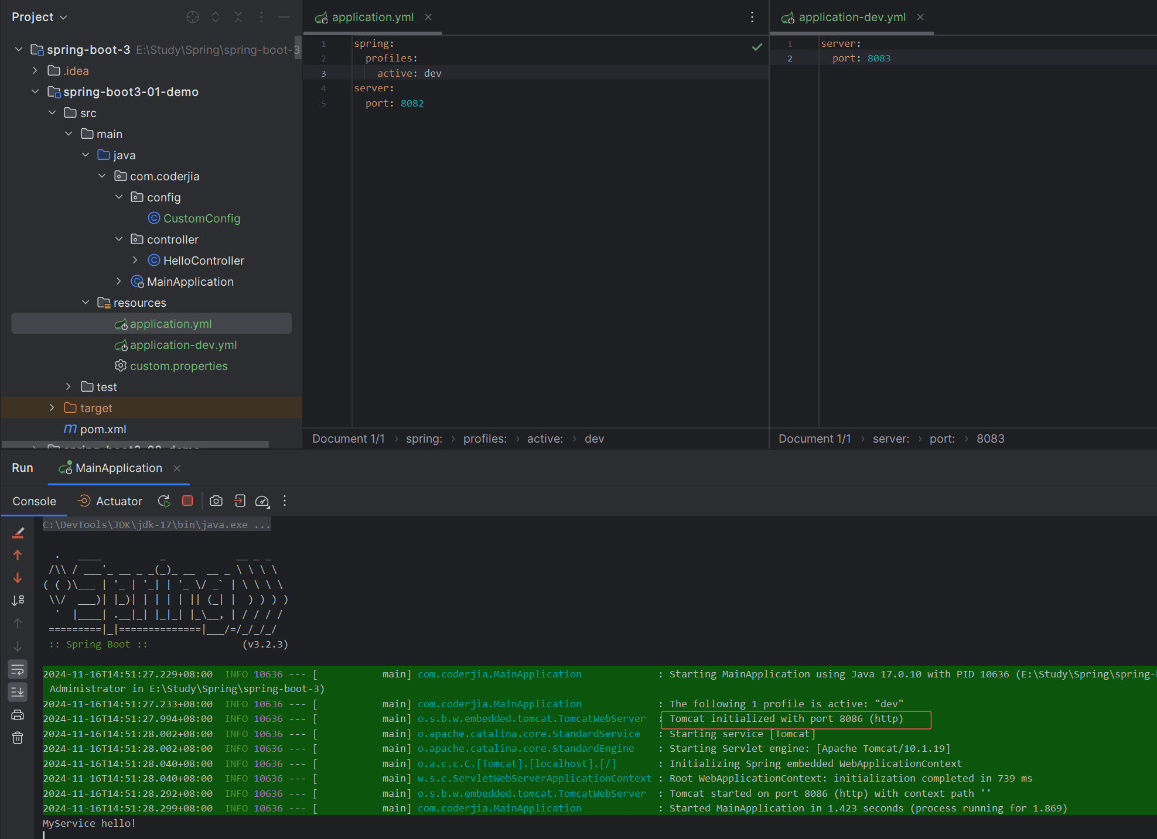This screenshot has width=1157, height=839.
Task: Close the application.yml editor tab
Action: (x=428, y=18)
